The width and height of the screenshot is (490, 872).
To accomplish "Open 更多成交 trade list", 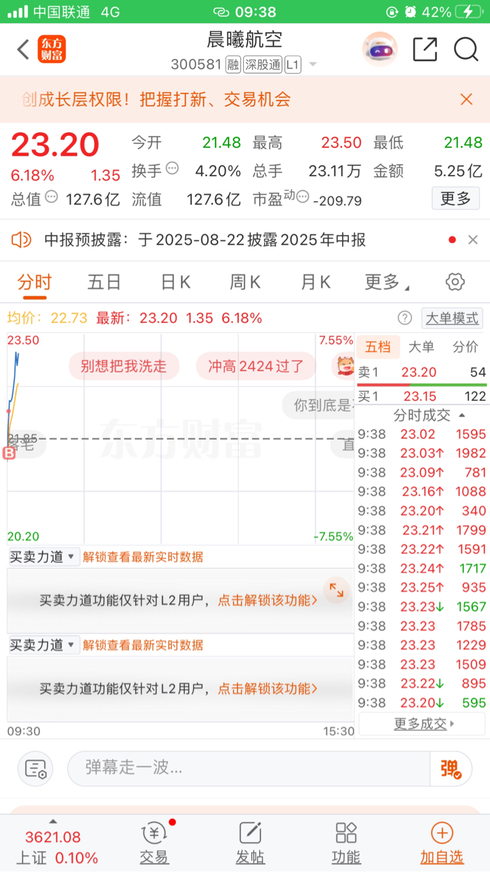I will click(x=422, y=724).
